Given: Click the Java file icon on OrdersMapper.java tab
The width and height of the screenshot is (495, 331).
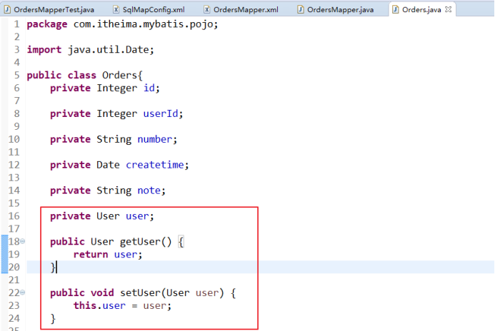Looking at the screenshot, I should pyautogui.click(x=301, y=10).
